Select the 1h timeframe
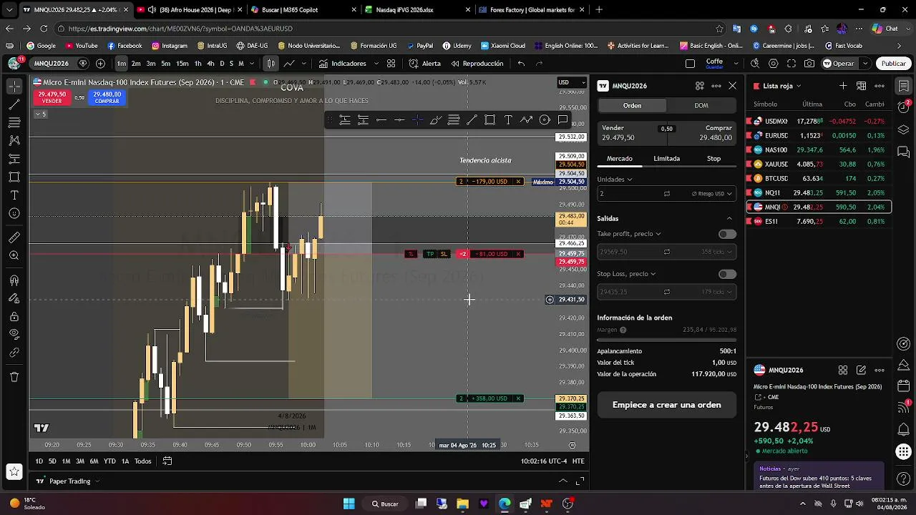This screenshot has height=515, width=916. tap(198, 64)
